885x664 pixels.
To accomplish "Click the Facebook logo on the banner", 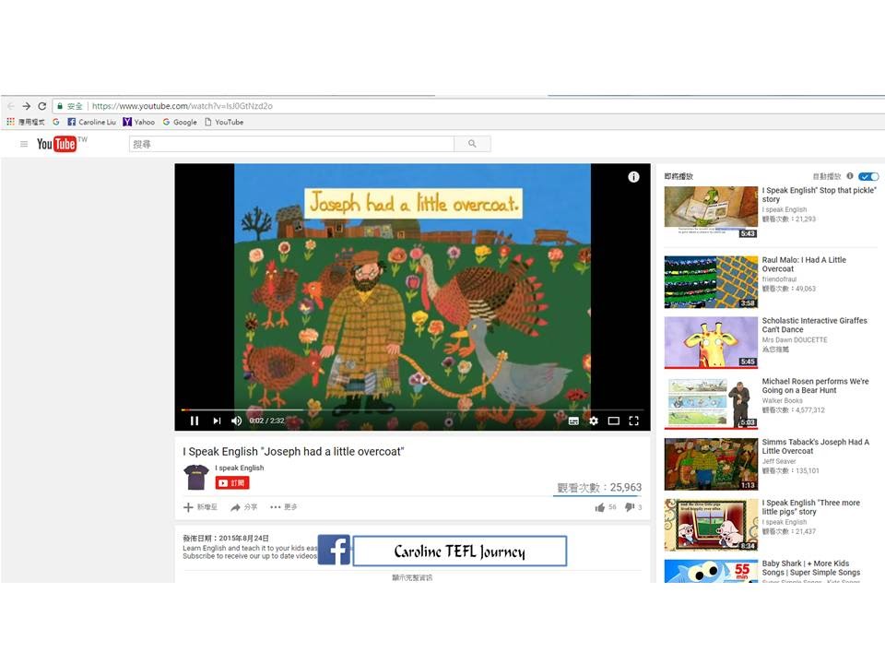I will tap(334, 550).
